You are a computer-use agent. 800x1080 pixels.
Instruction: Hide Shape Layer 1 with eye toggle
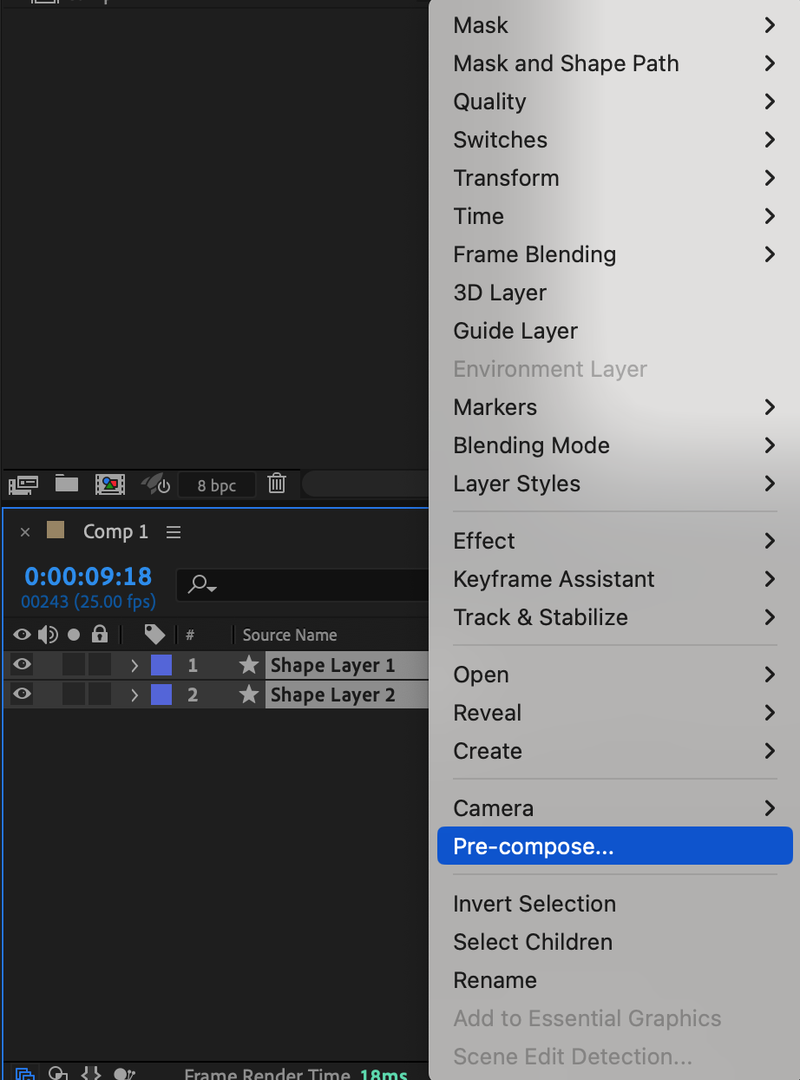click(22, 665)
